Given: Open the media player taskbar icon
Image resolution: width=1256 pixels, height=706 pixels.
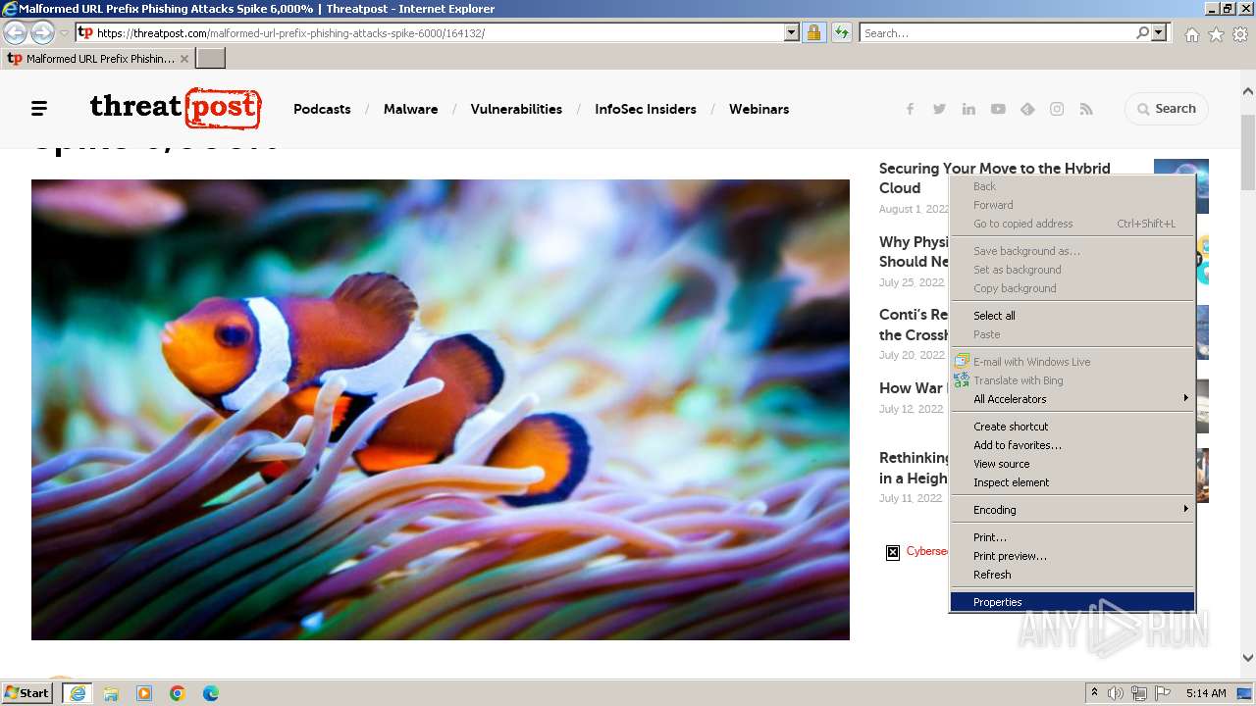Looking at the screenshot, I should click(144, 693).
